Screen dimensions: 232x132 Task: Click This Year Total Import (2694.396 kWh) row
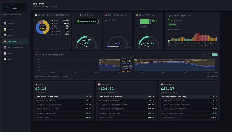(x=189, y=97)
